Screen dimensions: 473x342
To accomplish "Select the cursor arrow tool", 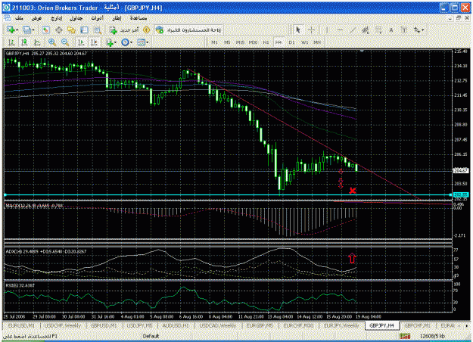I will pyautogui.click(x=298, y=30).
